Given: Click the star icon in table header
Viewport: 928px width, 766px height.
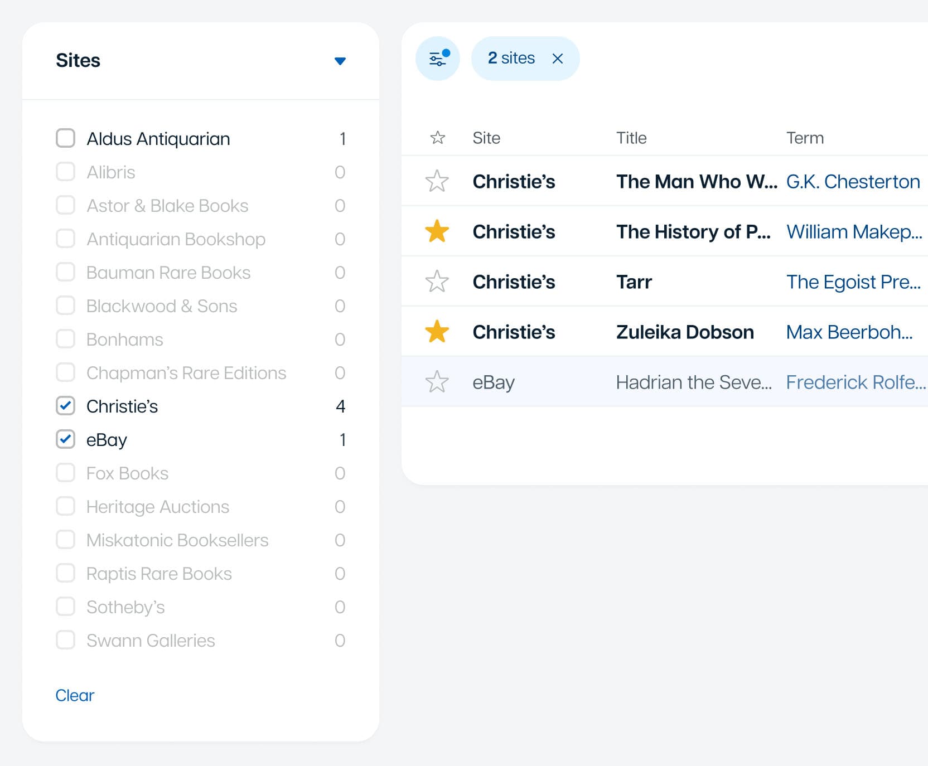Looking at the screenshot, I should coord(438,138).
